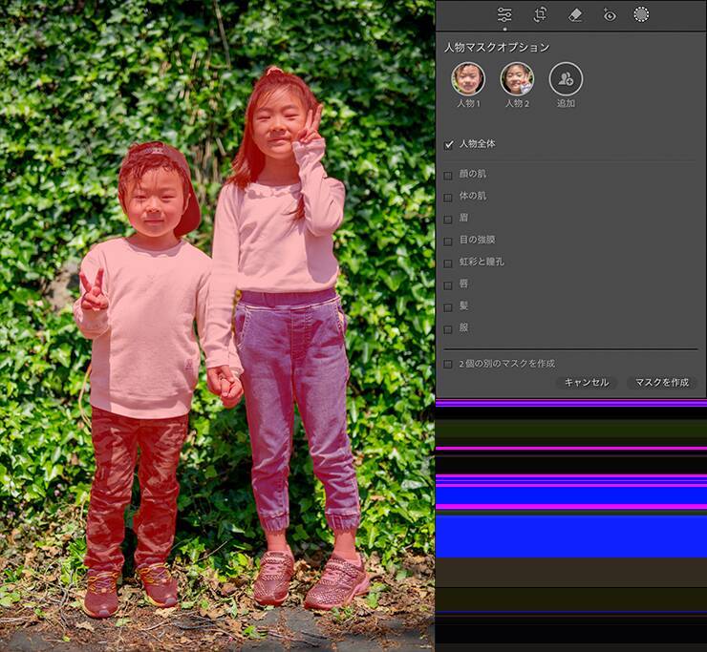Select the 人物 2 face thumbnail
Viewport: 707px width, 652px height.
(517, 79)
